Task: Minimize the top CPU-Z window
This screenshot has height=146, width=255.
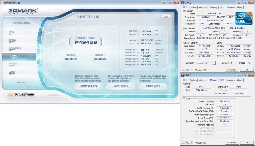Action: (239, 3)
